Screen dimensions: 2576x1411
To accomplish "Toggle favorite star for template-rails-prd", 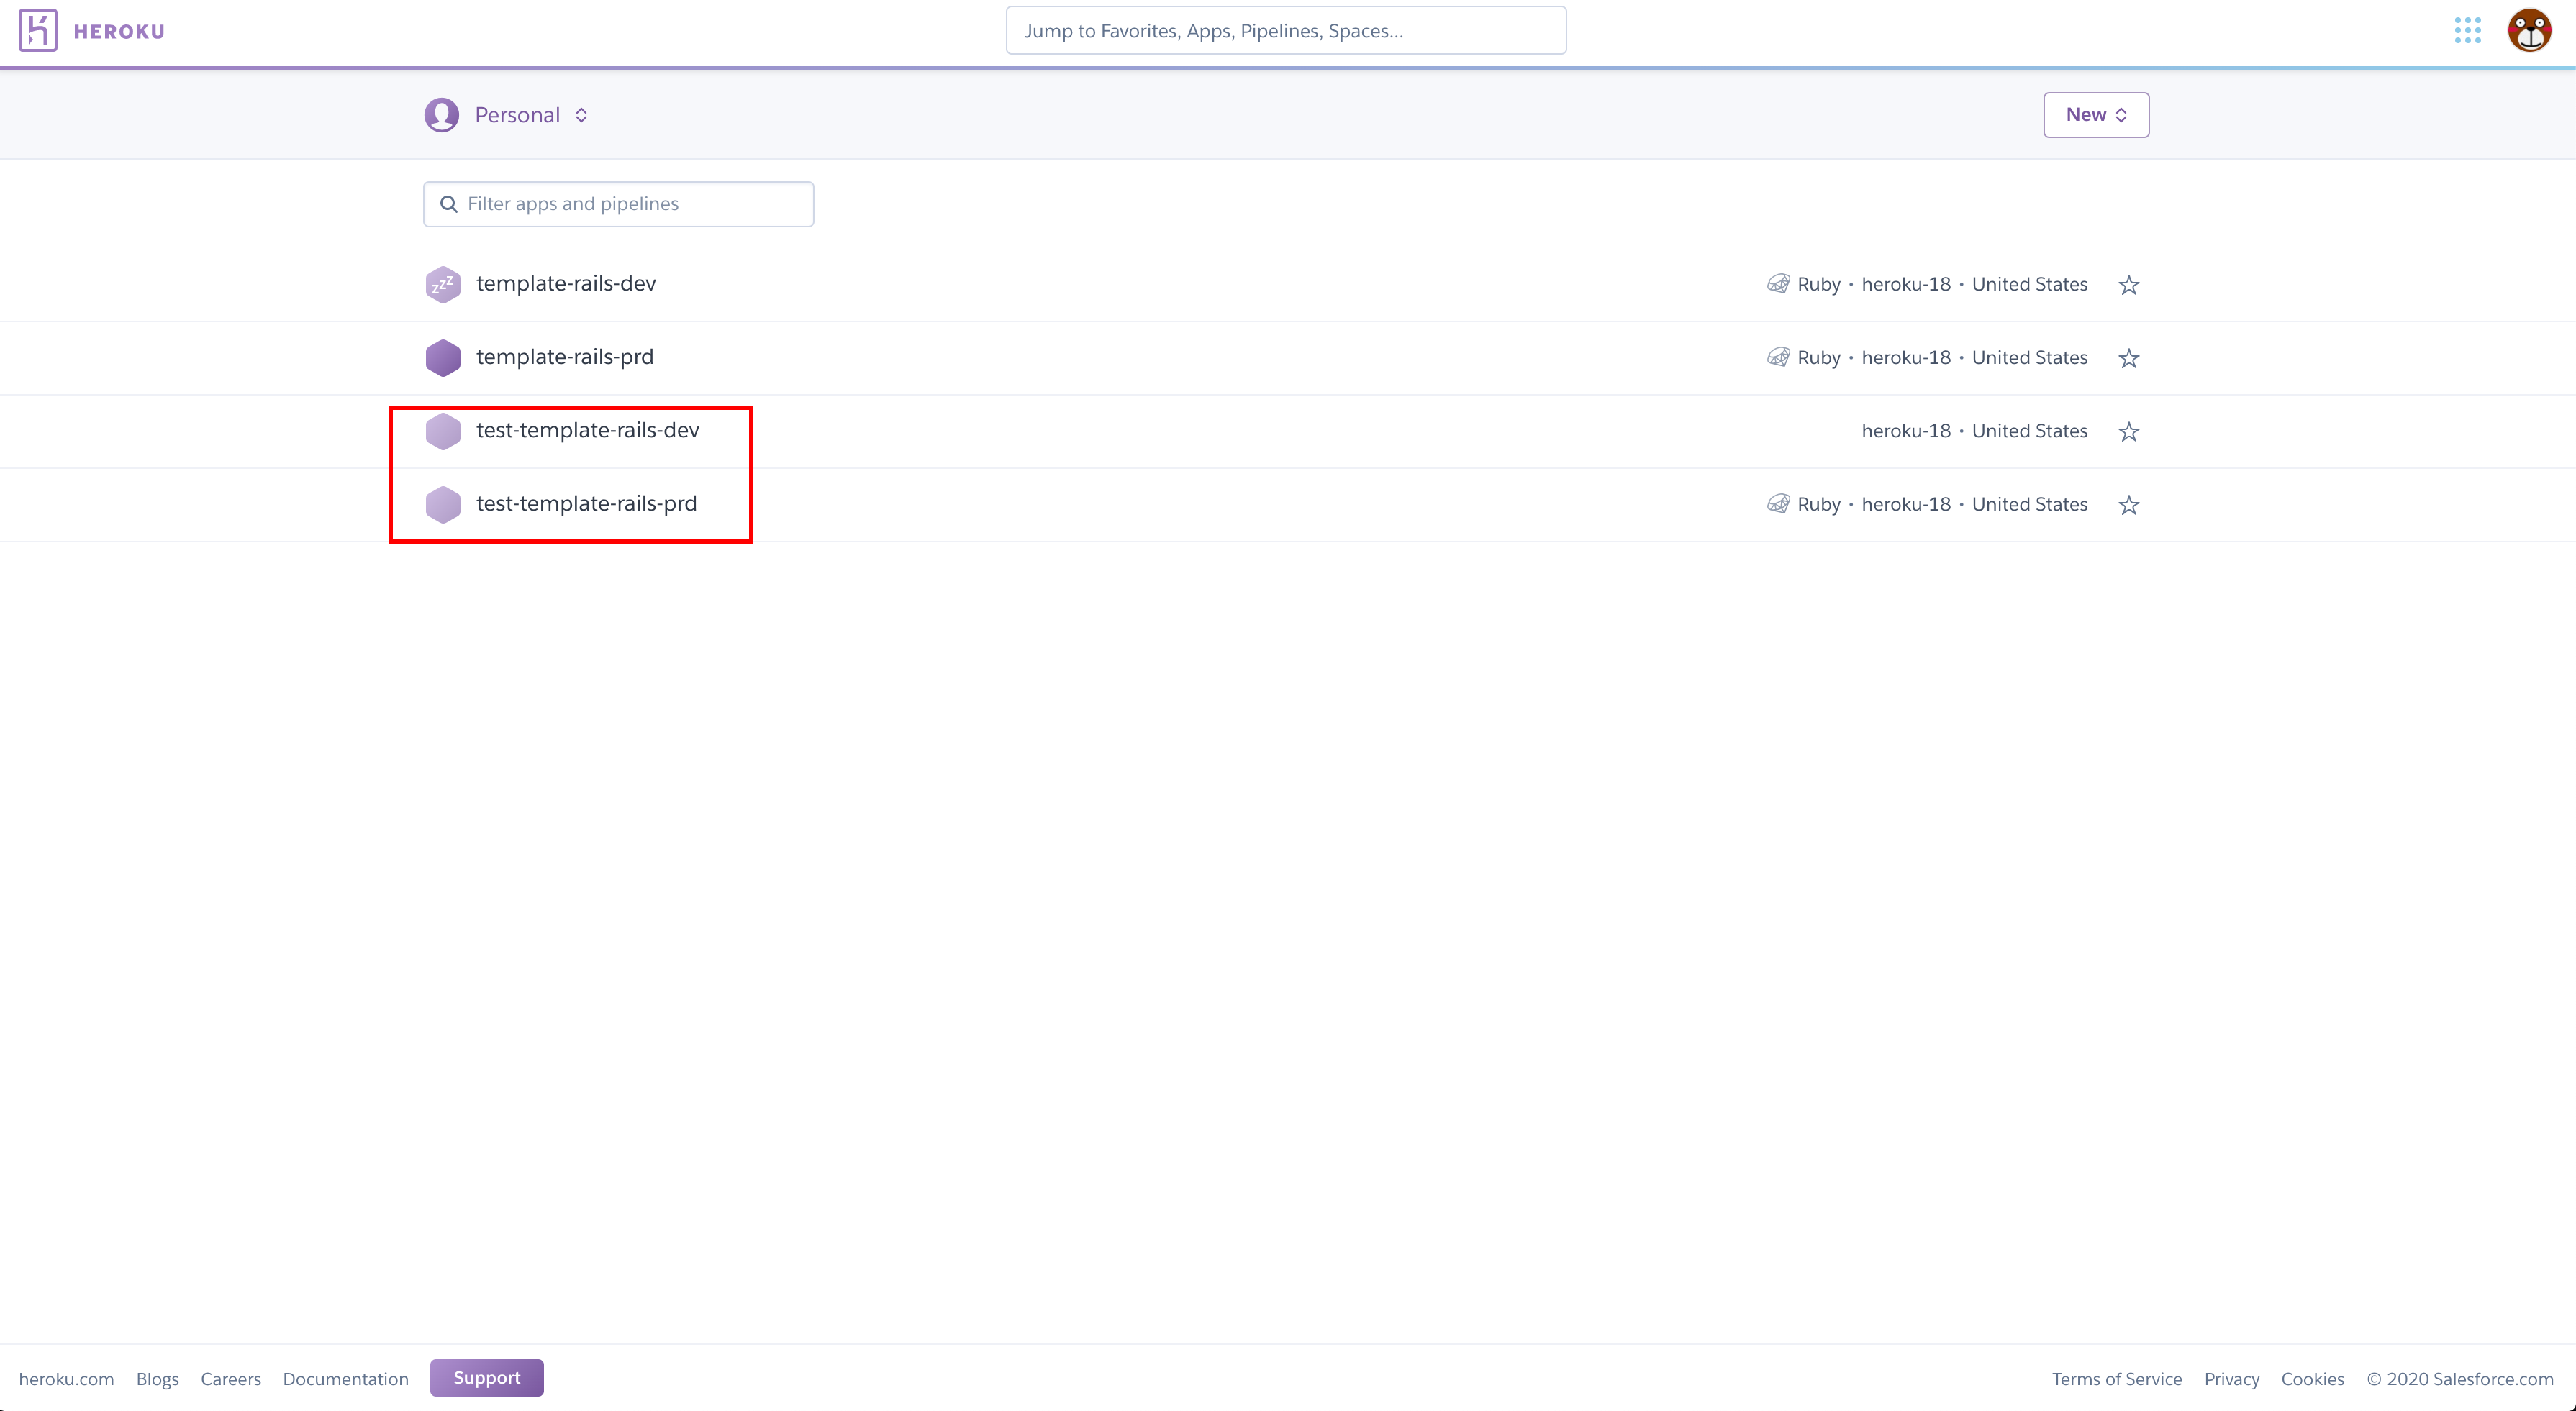I will point(2128,357).
